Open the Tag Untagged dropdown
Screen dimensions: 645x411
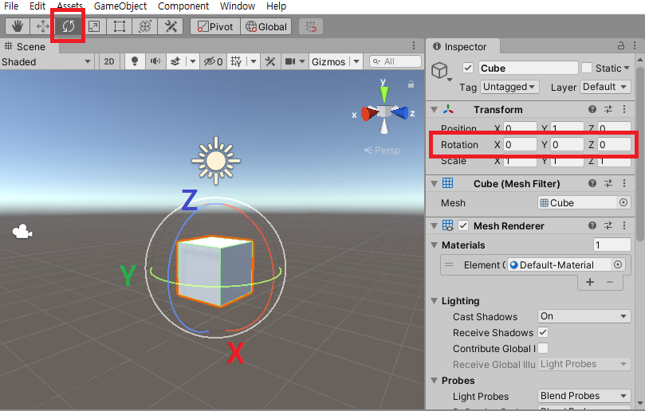[509, 87]
